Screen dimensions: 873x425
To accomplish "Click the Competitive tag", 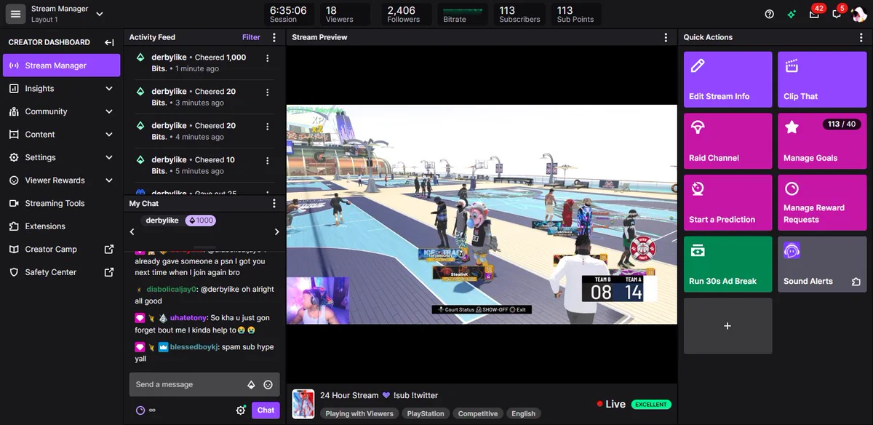I will coord(478,413).
